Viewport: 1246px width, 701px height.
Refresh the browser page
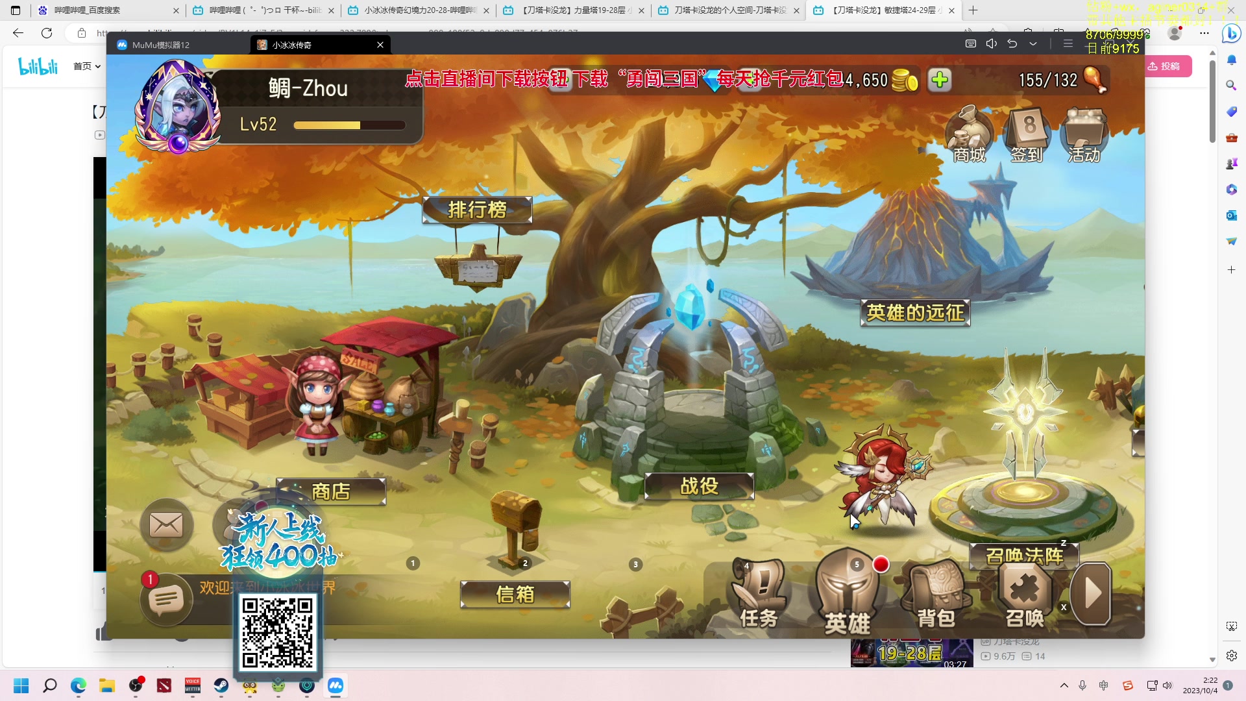pyautogui.click(x=47, y=33)
